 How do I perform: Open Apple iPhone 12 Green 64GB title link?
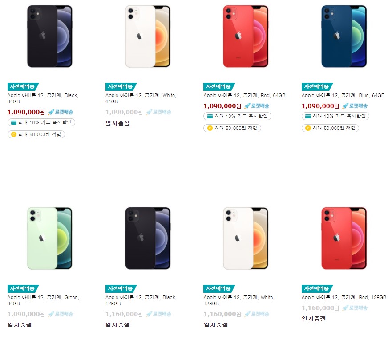click(43, 300)
